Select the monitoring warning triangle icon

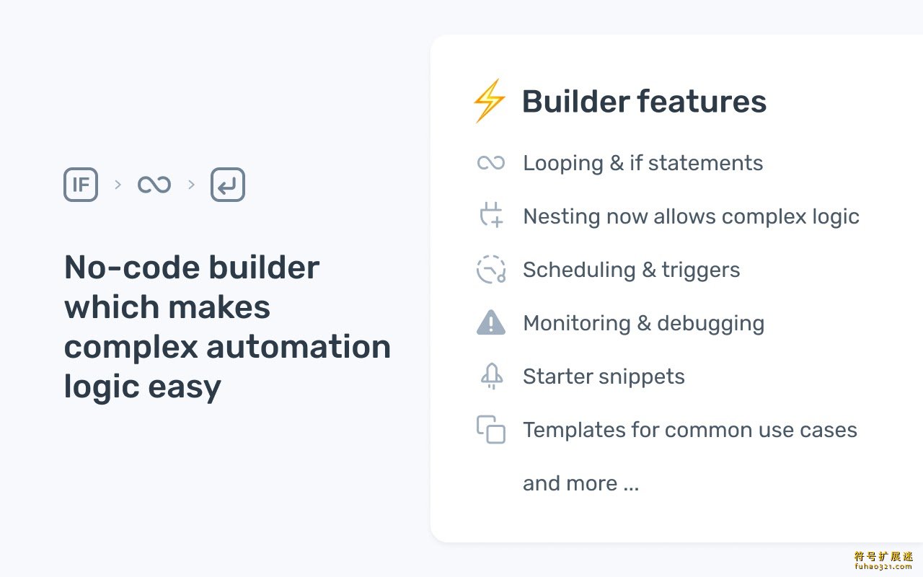point(491,322)
